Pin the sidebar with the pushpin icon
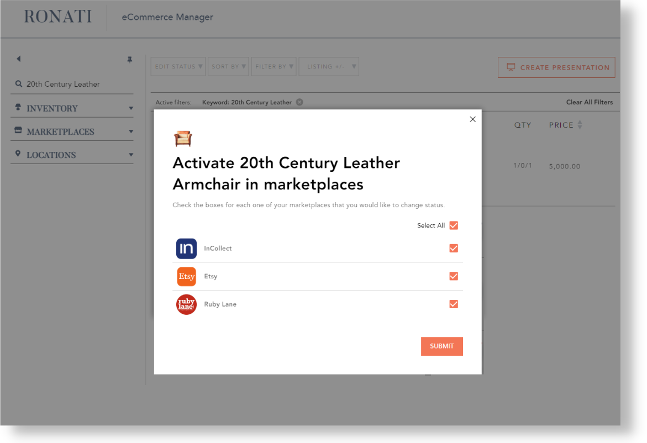This screenshot has width=647, height=443. tap(129, 60)
